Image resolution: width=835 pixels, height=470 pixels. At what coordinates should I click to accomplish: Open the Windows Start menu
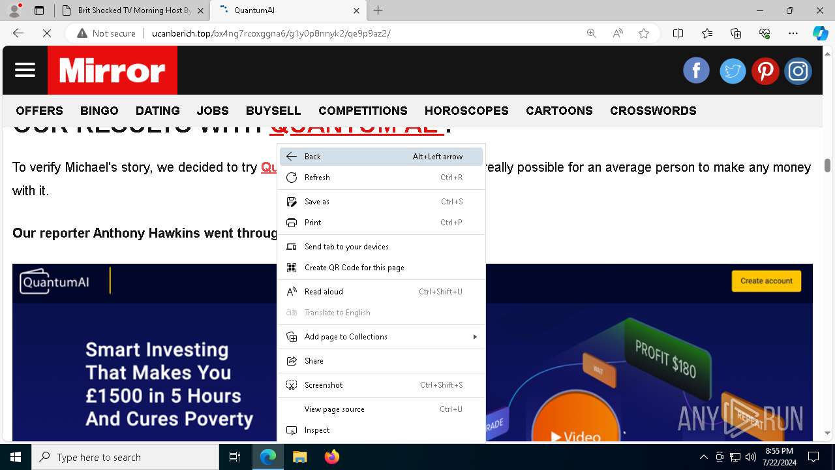tap(16, 457)
